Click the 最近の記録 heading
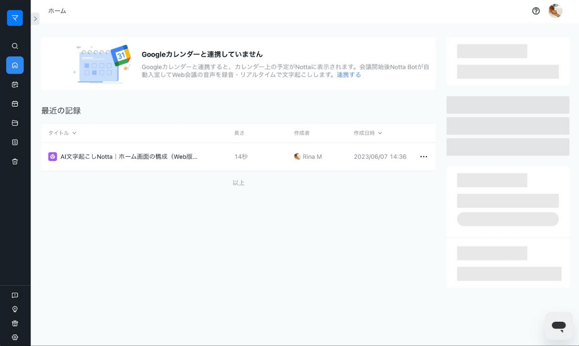 pyautogui.click(x=61, y=111)
